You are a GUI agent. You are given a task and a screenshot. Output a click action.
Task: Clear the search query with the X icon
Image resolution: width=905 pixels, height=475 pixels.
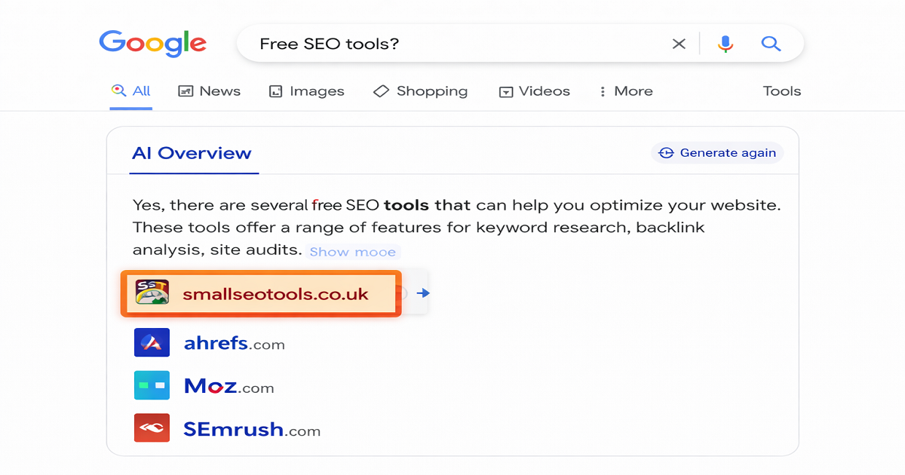[678, 44]
